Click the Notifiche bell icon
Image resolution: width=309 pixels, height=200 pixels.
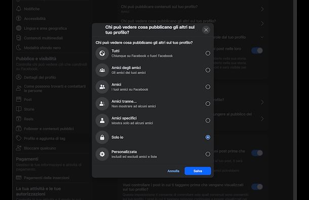(x=19, y=9)
